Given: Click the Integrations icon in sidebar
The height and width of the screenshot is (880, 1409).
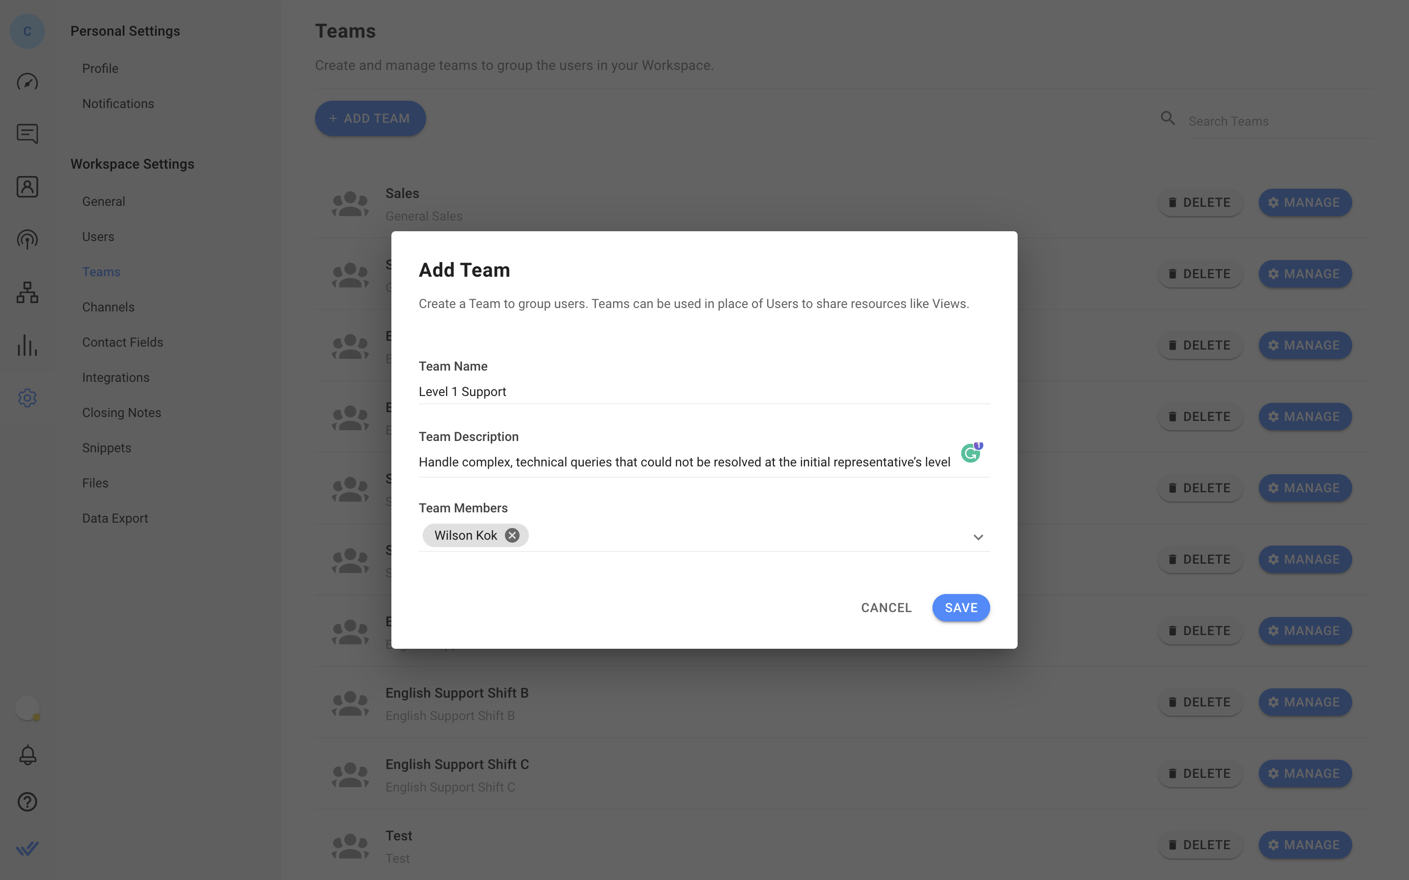Looking at the screenshot, I should 115,377.
